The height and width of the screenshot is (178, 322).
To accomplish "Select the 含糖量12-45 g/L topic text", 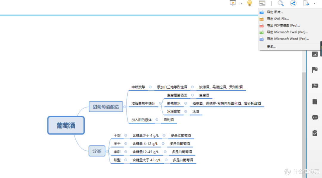I will point(145,152).
